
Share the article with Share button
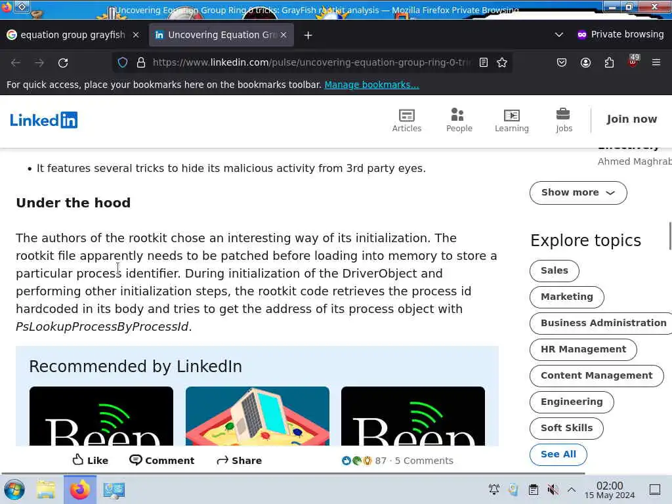(239, 460)
